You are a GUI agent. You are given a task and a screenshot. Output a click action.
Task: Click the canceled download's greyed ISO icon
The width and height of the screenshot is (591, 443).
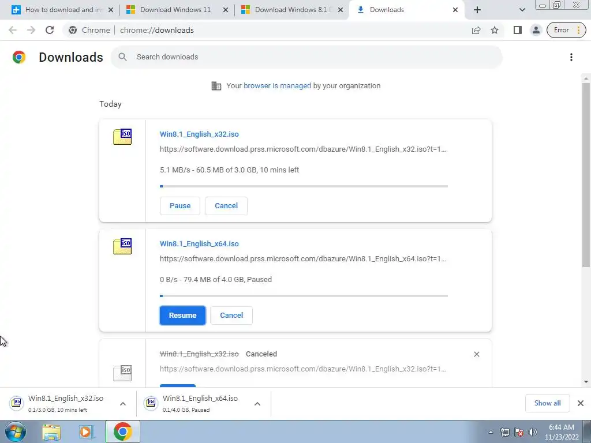coord(122,373)
